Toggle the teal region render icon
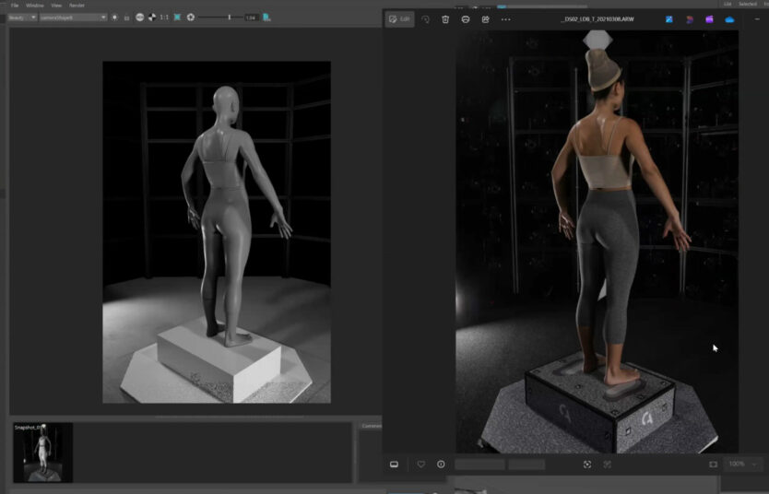The width and height of the screenshot is (769, 494). tap(177, 18)
